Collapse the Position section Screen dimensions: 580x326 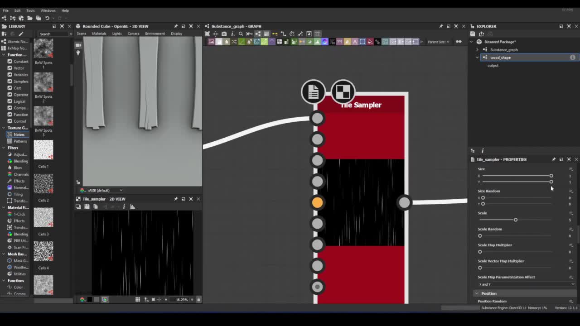477,293
